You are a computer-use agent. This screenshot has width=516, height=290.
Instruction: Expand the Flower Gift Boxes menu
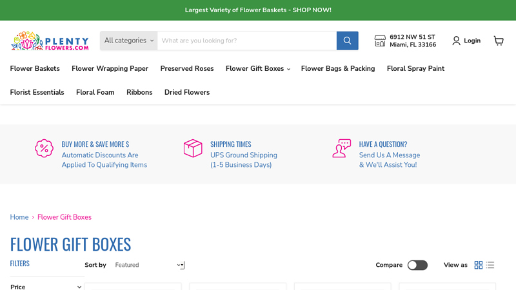pyautogui.click(x=257, y=68)
